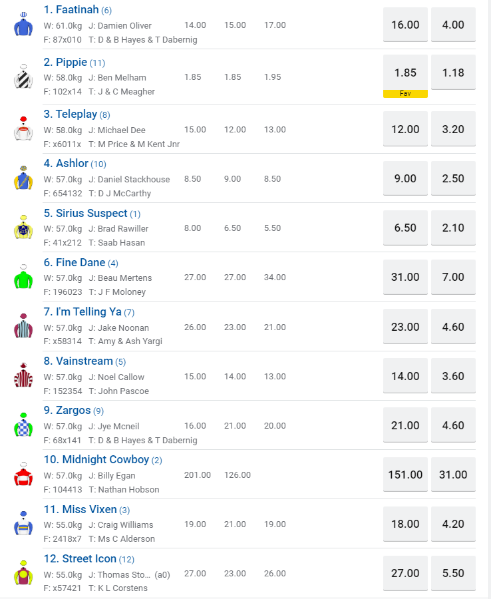Click Teleplay's white silks with red cap
The height and width of the screenshot is (599, 491).
pyautogui.click(x=23, y=129)
